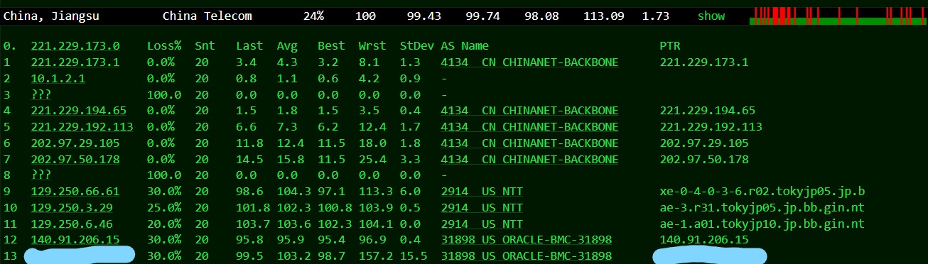Open AS 2914 US NTT link at hop 9
Viewport: 928px width, 264px height.
coord(482,192)
